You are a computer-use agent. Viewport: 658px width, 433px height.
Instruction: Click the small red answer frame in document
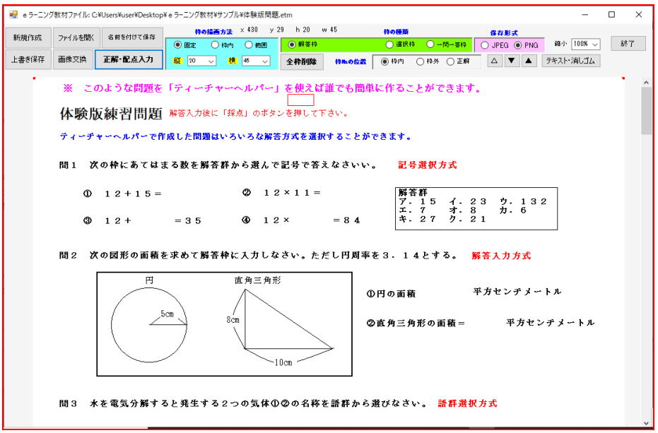300,100
